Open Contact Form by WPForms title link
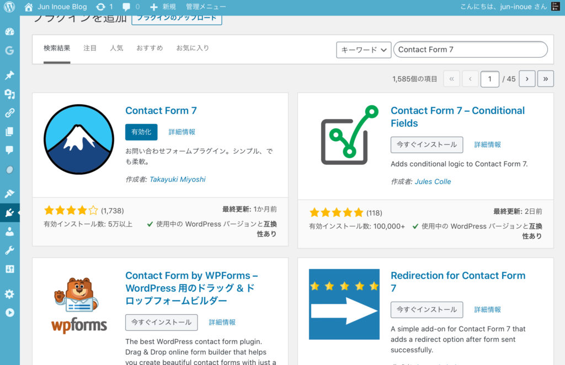 [x=191, y=288]
